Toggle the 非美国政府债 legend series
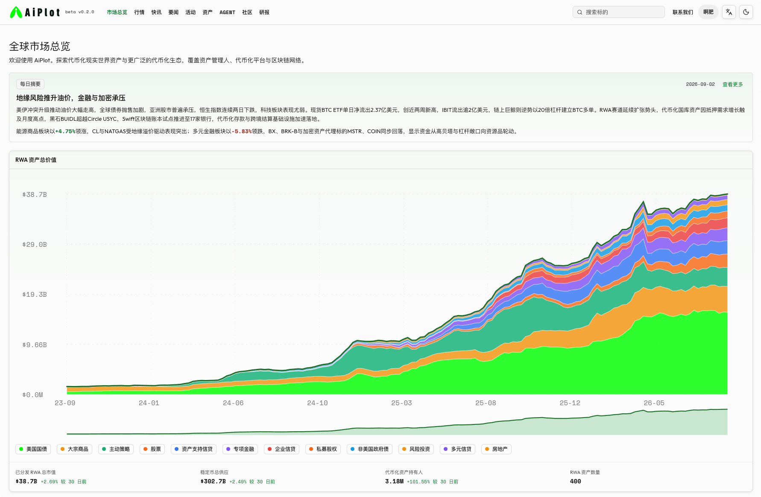 pyautogui.click(x=370, y=449)
